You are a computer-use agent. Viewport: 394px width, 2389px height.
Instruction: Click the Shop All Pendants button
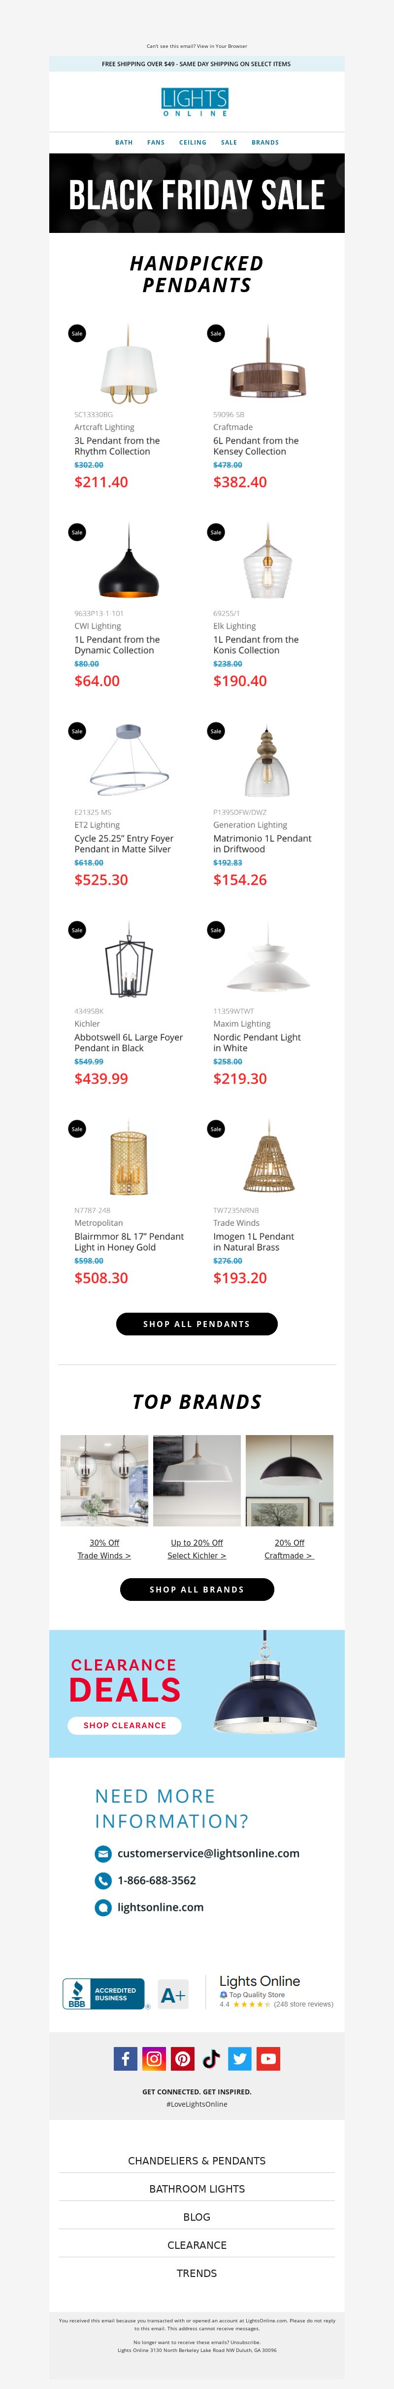coord(197,1325)
